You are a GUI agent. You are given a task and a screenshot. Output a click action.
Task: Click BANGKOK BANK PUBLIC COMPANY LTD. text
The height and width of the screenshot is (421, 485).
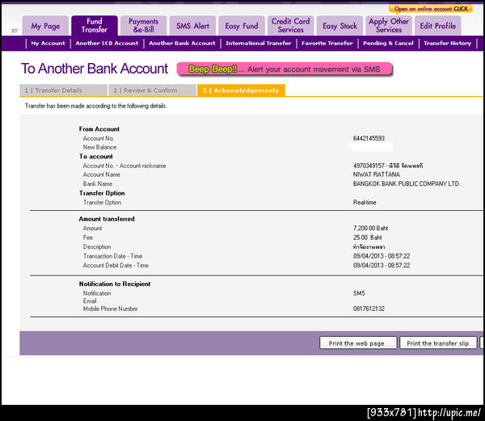[x=407, y=184]
